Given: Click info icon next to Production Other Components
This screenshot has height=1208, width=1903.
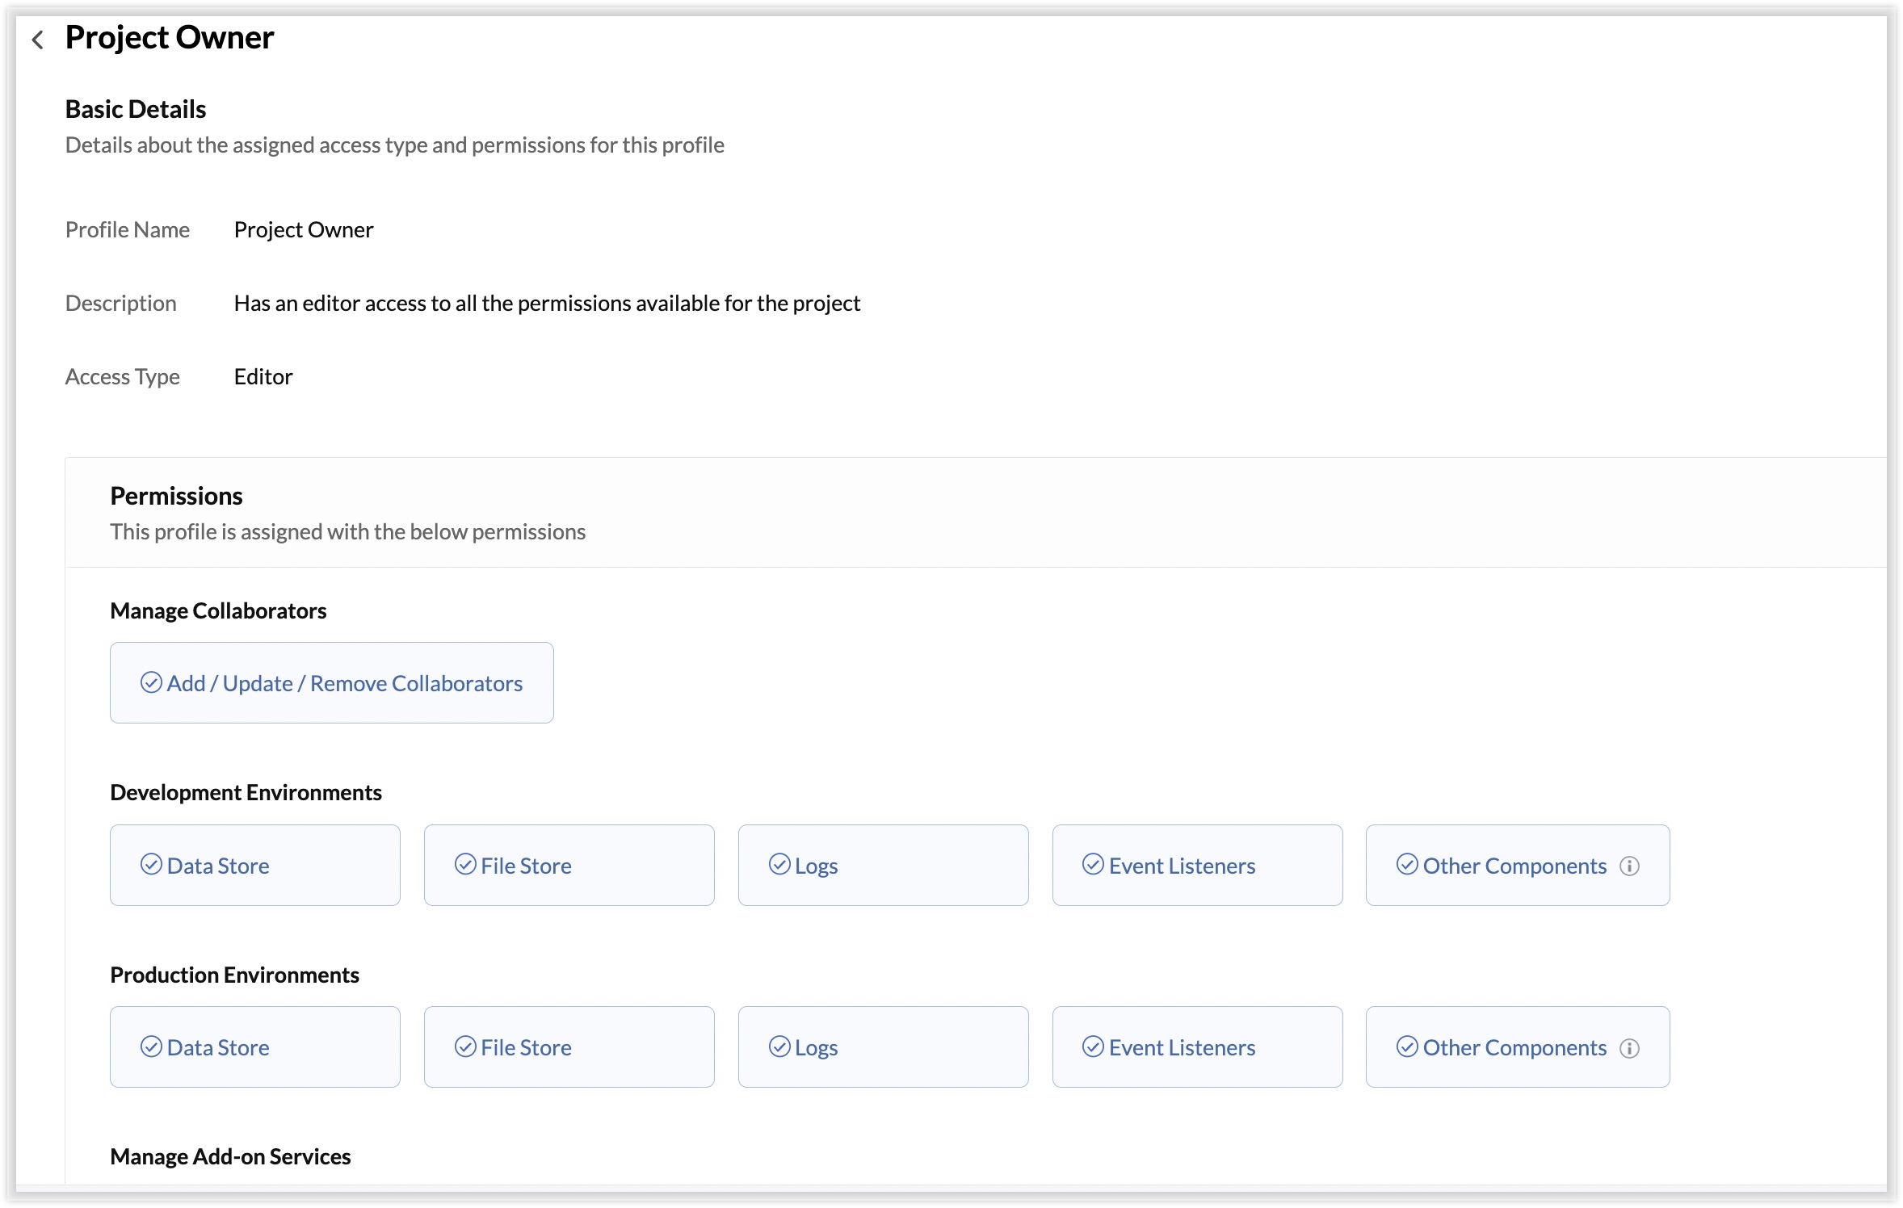Looking at the screenshot, I should click(1629, 1047).
